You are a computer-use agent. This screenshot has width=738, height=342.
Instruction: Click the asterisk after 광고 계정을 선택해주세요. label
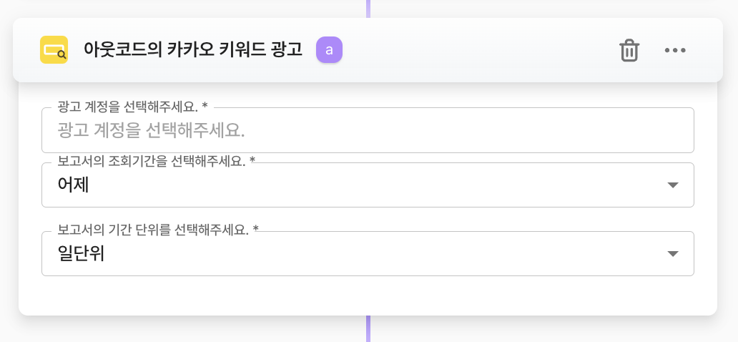(205, 107)
